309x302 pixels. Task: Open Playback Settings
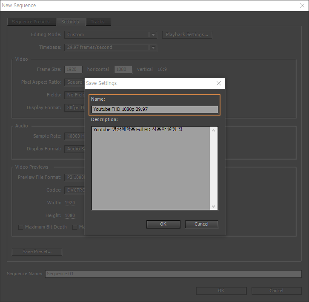click(x=187, y=35)
